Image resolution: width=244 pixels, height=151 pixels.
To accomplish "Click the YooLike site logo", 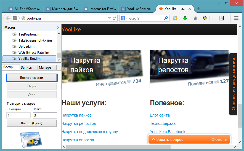I will pyautogui.click(x=71, y=29).
